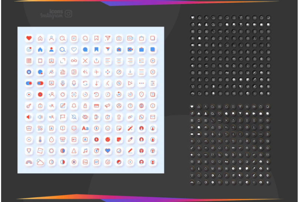Select the keyhole icon in light panel
The image size is (298, 202).
[119, 117]
